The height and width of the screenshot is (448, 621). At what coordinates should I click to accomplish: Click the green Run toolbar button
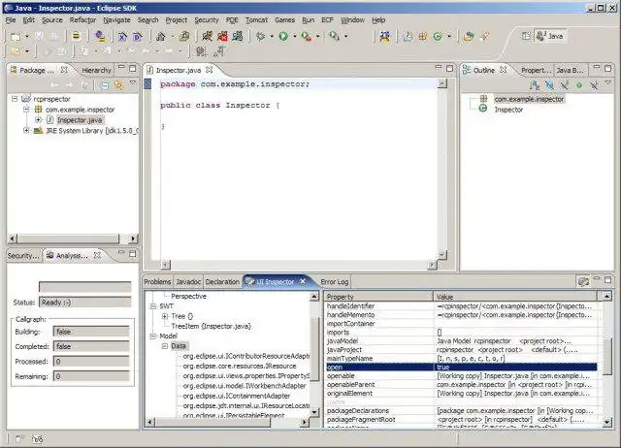pos(283,37)
